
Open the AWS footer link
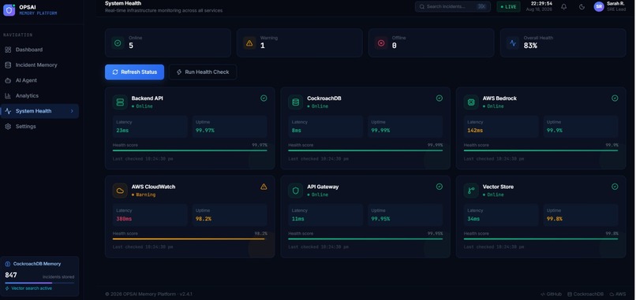point(617,294)
